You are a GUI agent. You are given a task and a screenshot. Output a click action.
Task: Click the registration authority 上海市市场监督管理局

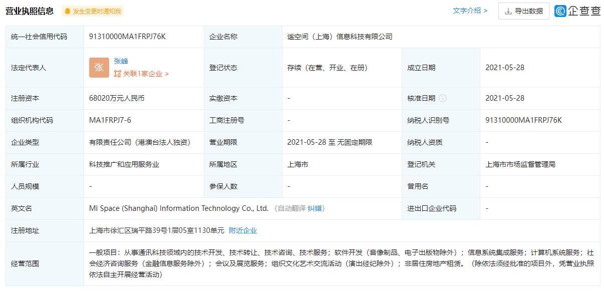click(520, 164)
